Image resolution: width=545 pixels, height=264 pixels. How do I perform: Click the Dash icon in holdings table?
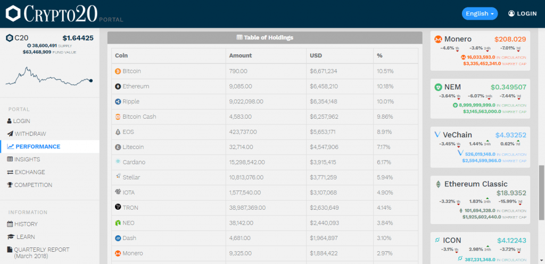[x=118, y=238]
